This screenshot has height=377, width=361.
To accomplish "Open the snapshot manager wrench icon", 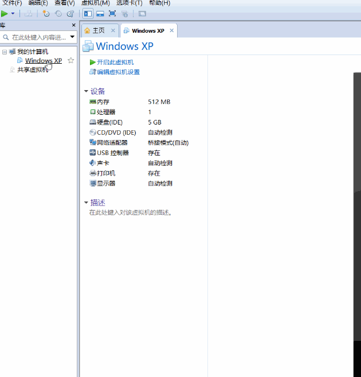I will click(x=70, y=14).
